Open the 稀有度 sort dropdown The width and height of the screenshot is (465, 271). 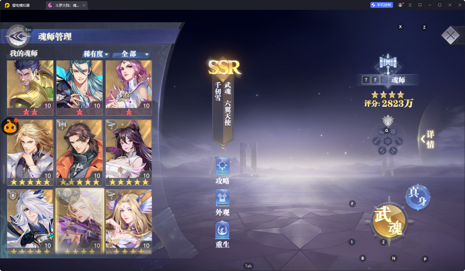point(96,54)
